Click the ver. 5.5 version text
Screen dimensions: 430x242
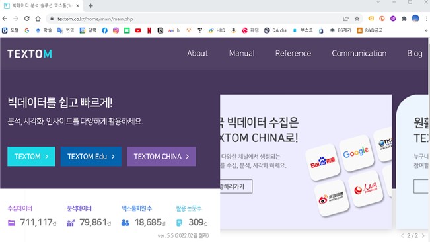(183, 235)
